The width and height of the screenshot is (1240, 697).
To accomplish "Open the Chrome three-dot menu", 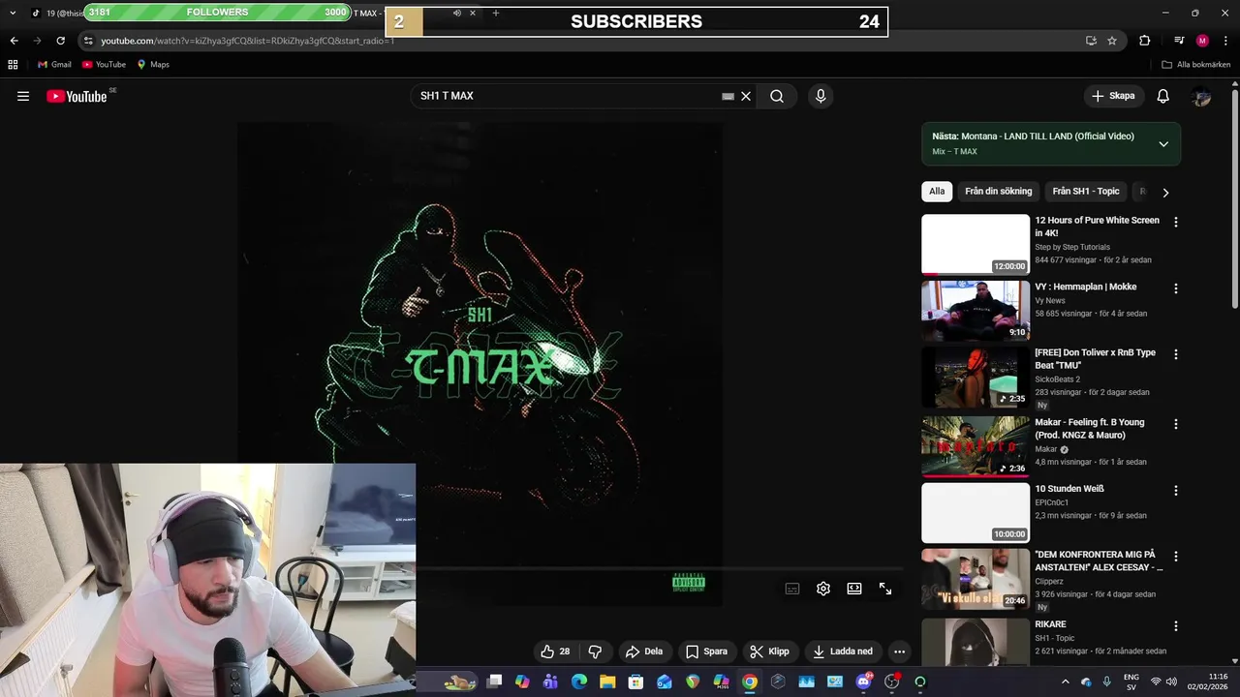I will point(1225,41).
